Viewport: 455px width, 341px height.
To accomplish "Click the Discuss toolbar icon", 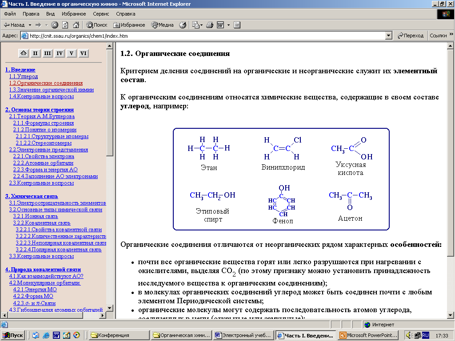I will pos(237,25).
